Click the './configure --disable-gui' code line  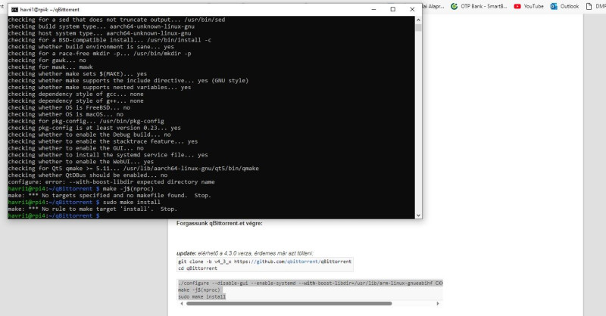[x=310, y=283]
